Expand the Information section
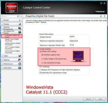This screenshot has height=103, width=108. click(12, 68)
